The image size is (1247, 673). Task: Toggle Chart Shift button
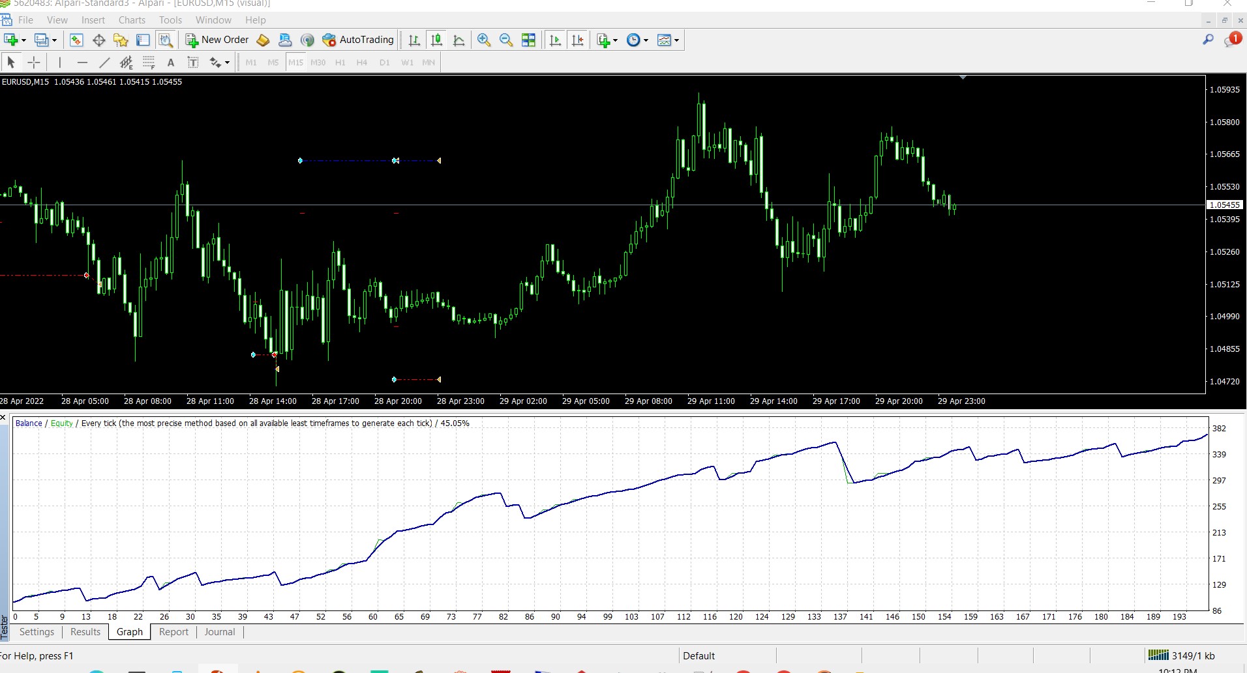click(577, 40)
